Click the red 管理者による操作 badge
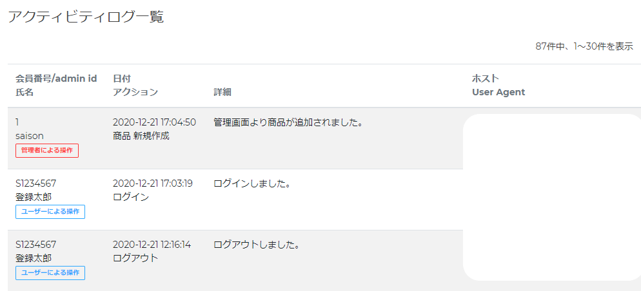Image resolution: width=641 pixels, height=291 pixels. coord(47,151)
